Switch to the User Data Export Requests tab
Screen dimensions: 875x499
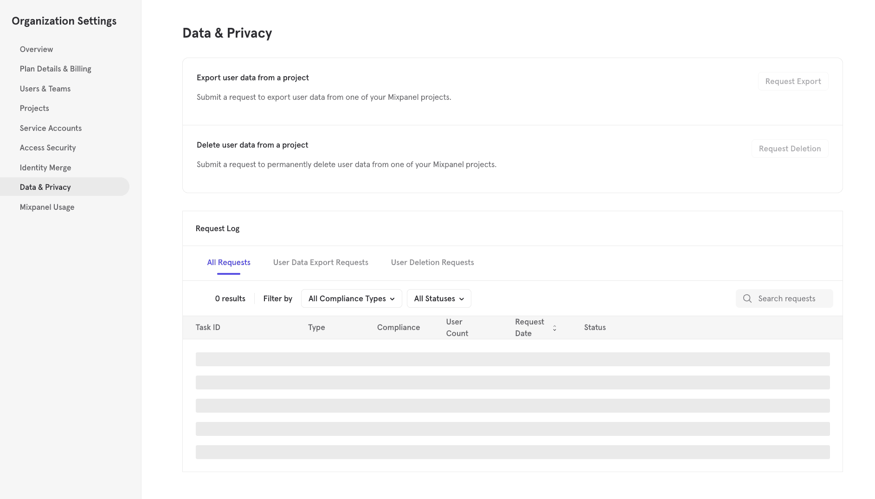click(x=321, y=262)
